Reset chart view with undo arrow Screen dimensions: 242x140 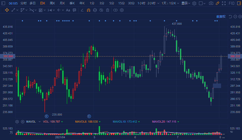[x=230, y=17]
